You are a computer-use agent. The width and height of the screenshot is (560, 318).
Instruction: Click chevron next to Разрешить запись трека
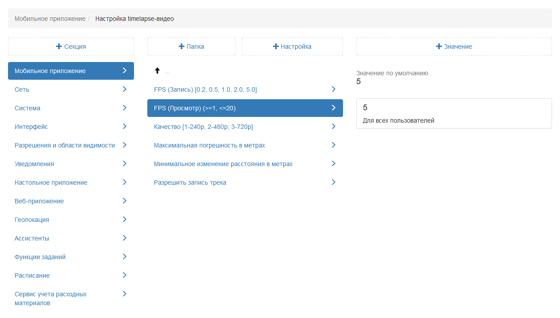point(333,182)
